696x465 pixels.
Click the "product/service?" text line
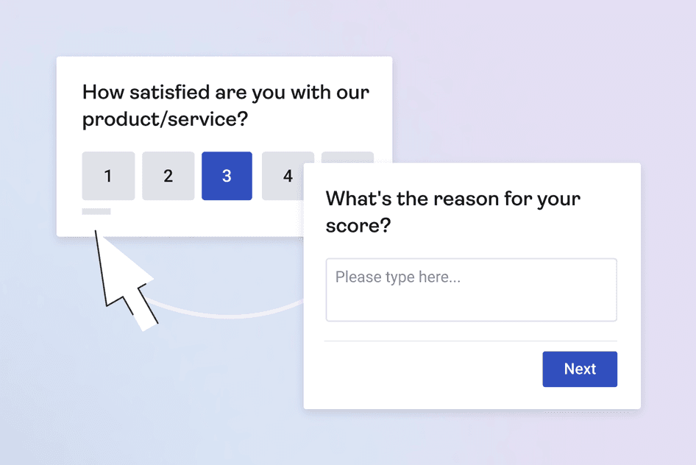coord(164,120)
